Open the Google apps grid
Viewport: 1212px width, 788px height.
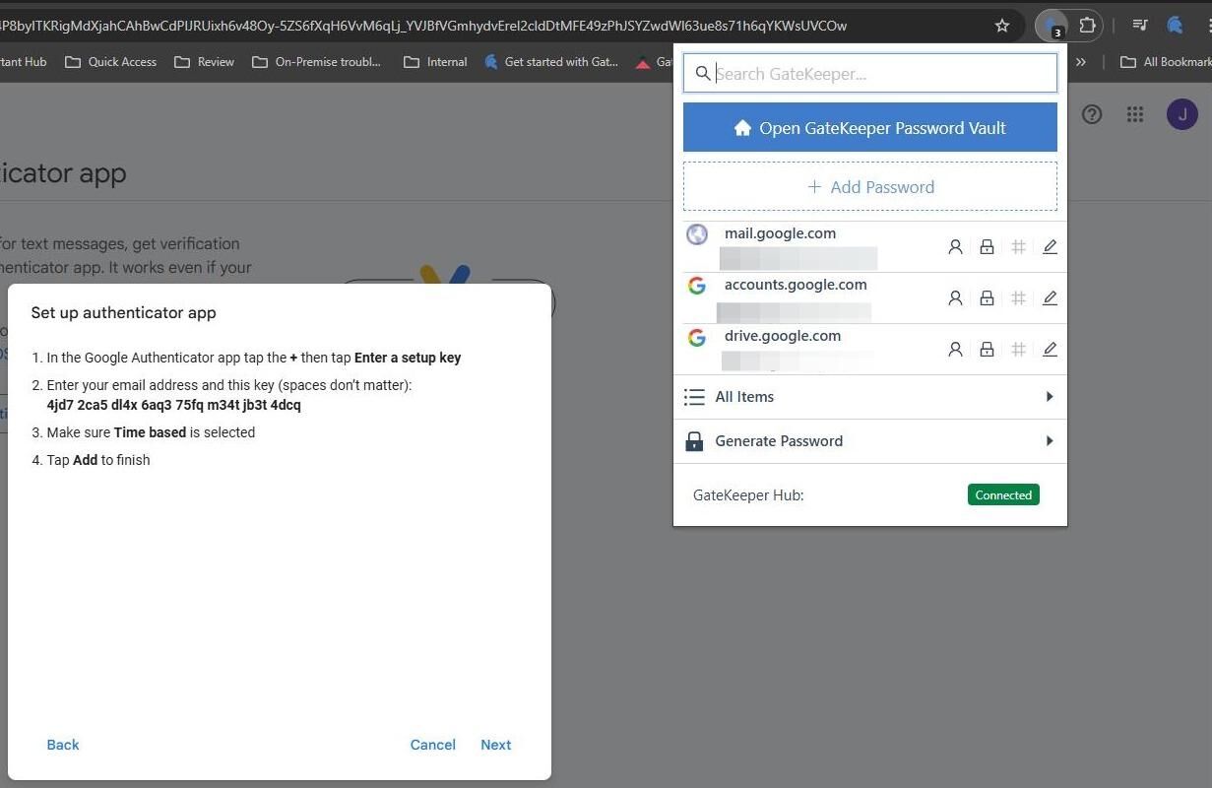point(1135,114)
